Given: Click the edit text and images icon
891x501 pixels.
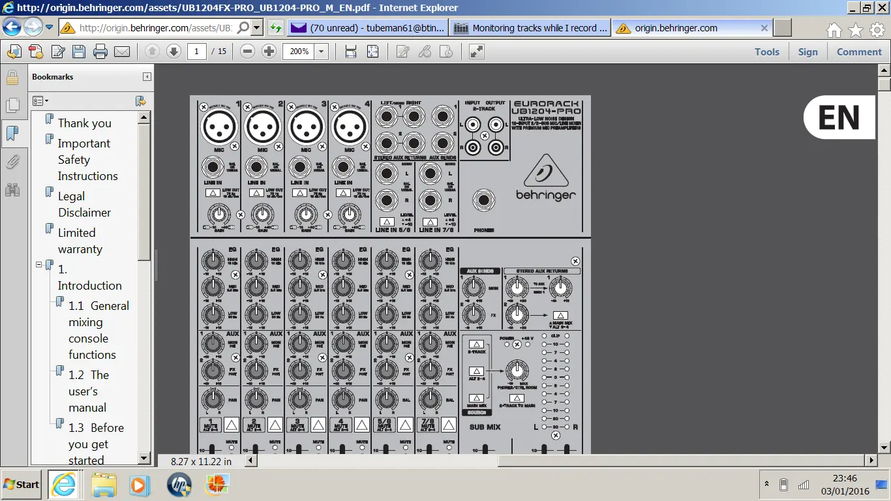Looking at the screenshot, I should 58,52.
